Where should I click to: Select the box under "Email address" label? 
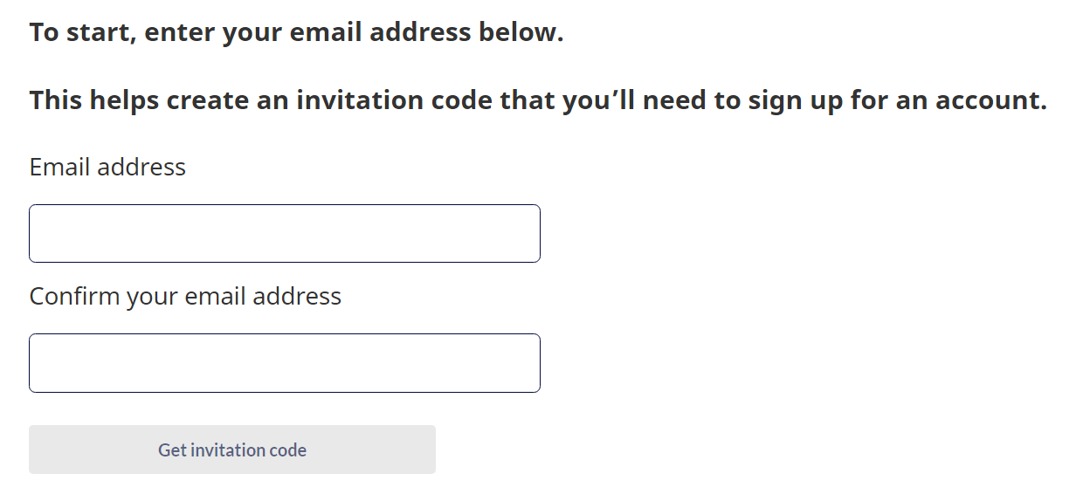(284, 233)
